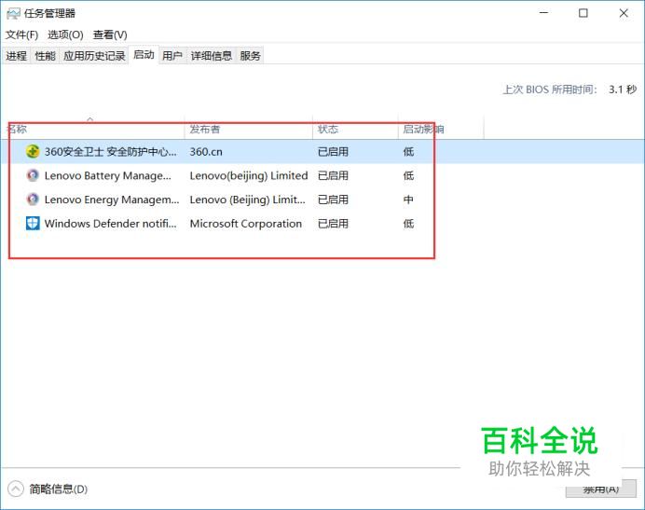Click the Task Manager title bar icon
Screen dimensions: 645x510
point(13,13)
